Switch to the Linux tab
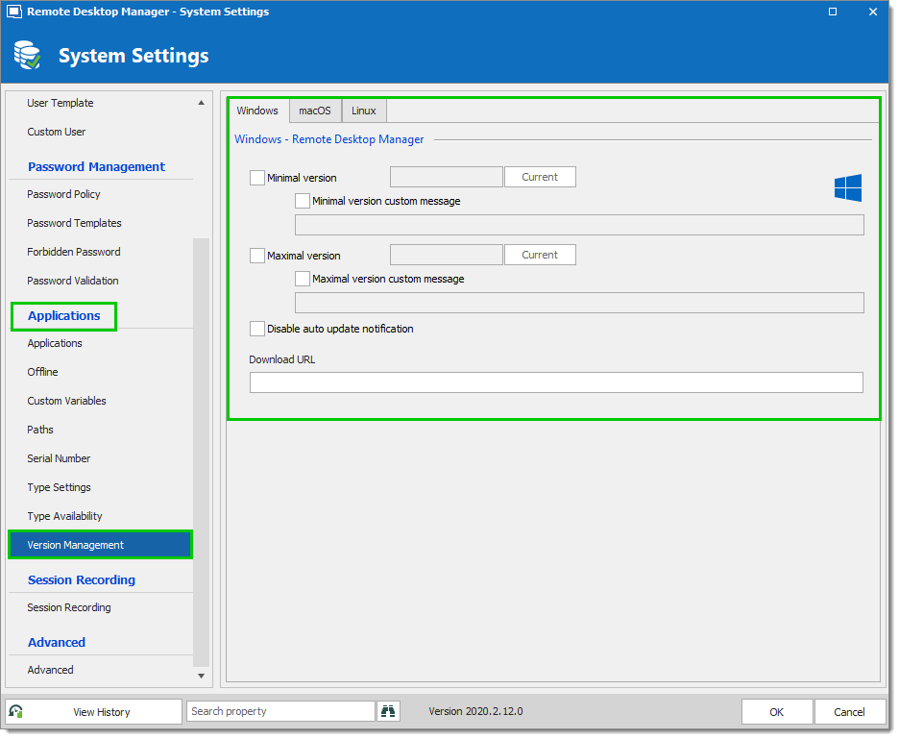Screen dimensions: 899x739 tap(364, 111)
